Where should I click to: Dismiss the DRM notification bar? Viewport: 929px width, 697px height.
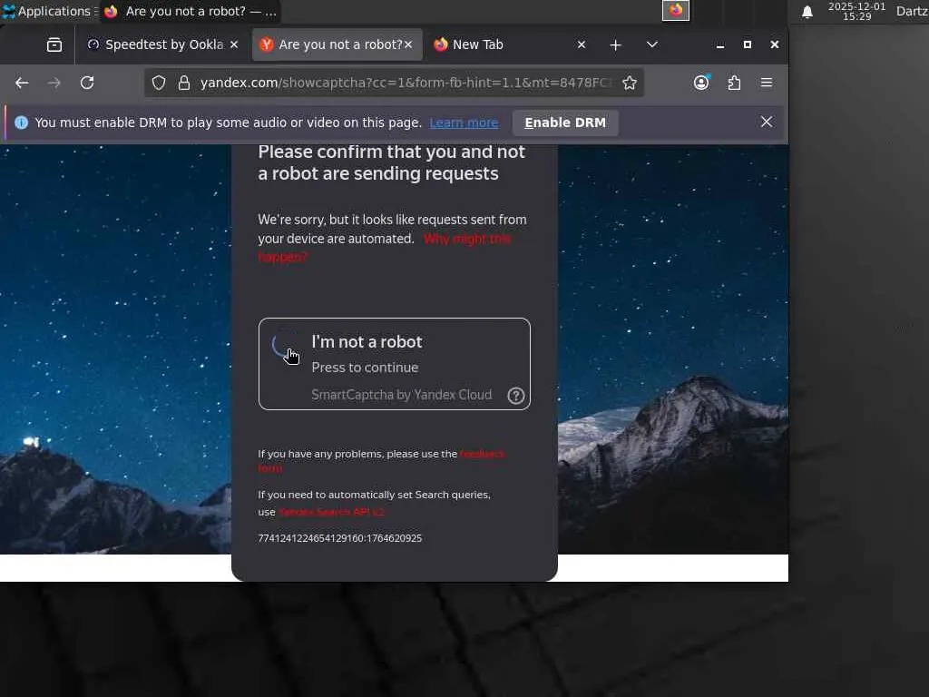click(x=766, y=123)
